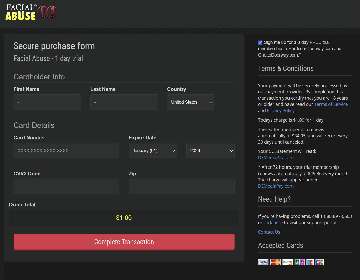Click the 'Card Details' section heading
Viewport: 360px width, 280px height.
(34, 125)
